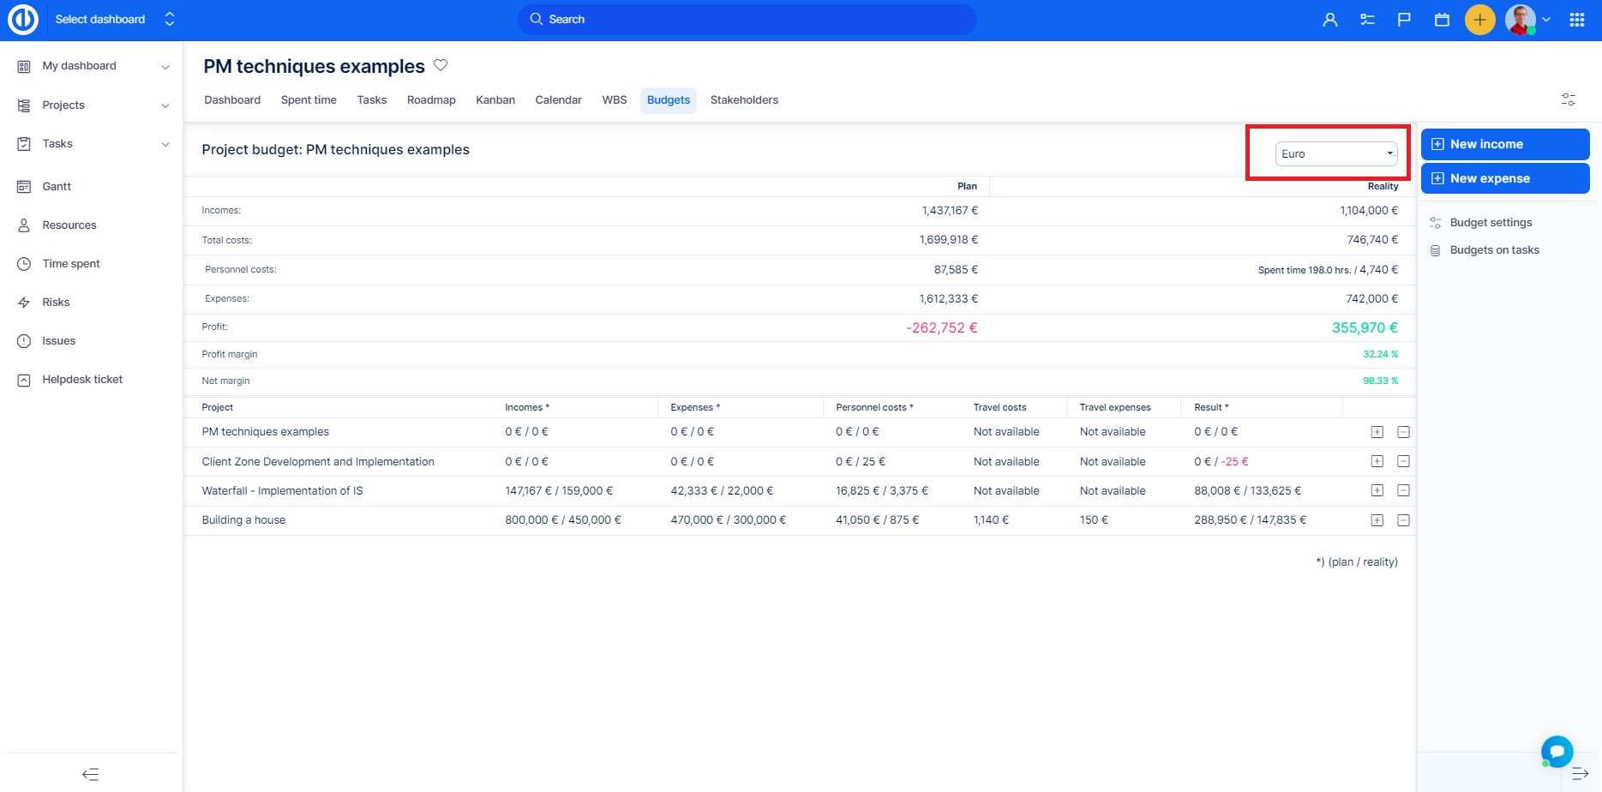Viewport: 1602px width, 792px height.
Task: Switch to the Stakeholders tab
Action: [x=744, y=100]
